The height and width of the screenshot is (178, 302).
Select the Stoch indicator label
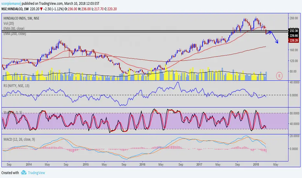pos(13,113)
